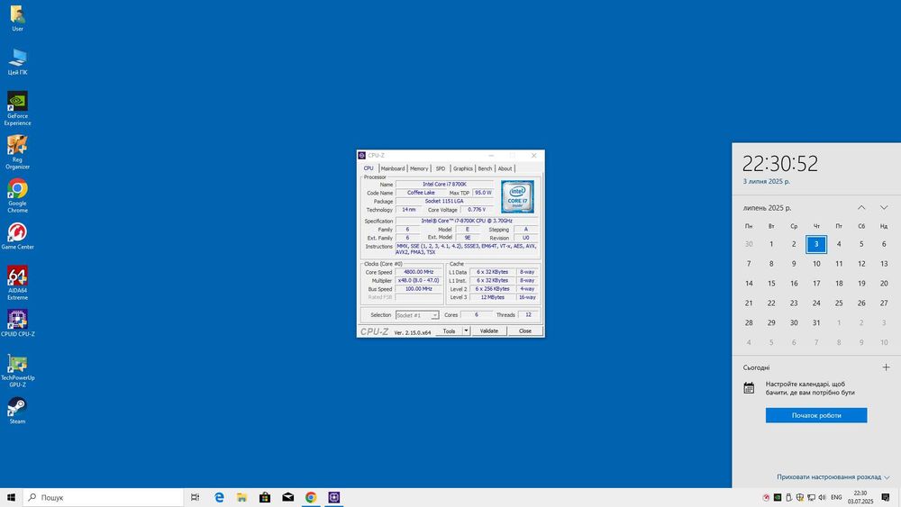This screenshot has width=901, height=507.
Task: Click the Close button in CPU-Z
Action: click(x=525, y=330)
